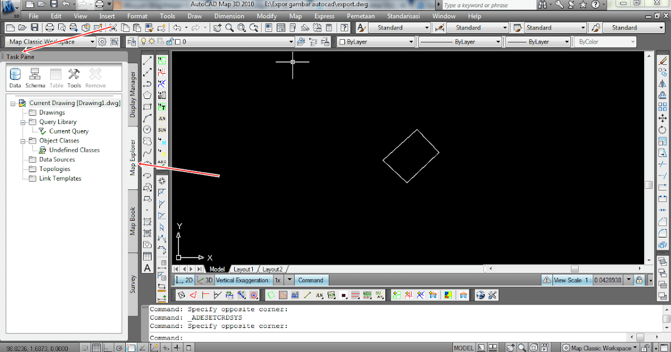Select the Multiline Text A tool

point(148,268)
